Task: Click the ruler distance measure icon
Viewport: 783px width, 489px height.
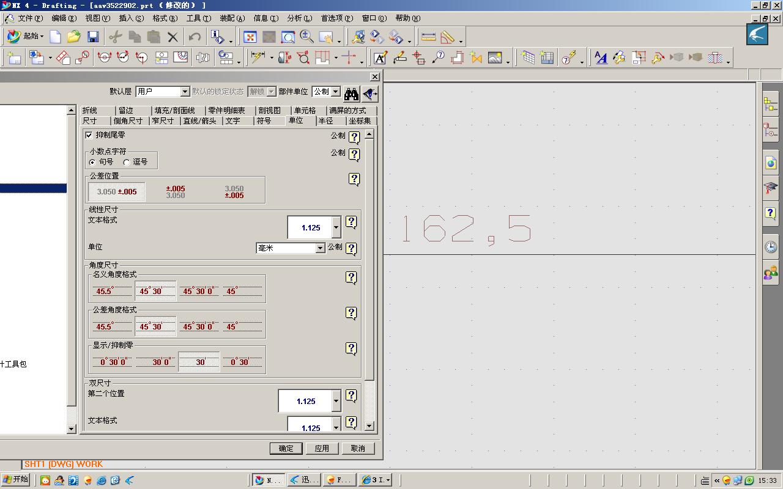Action: [x=428, y=37]
